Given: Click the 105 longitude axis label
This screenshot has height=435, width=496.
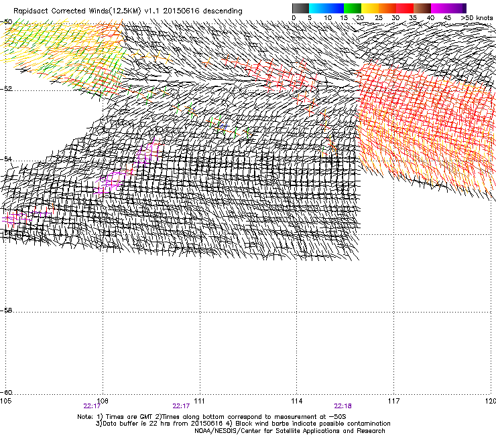Looking at the screenshot, I should tap(5, 401).
